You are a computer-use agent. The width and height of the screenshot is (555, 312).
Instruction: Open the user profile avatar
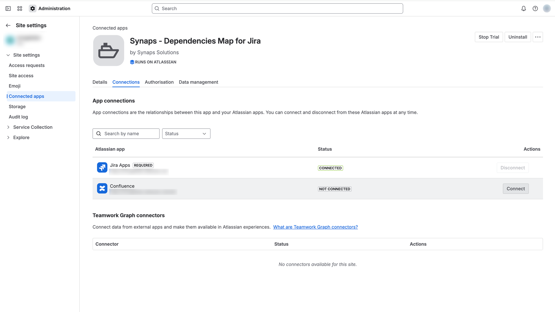pyautogui.click(x=547, y=8)
